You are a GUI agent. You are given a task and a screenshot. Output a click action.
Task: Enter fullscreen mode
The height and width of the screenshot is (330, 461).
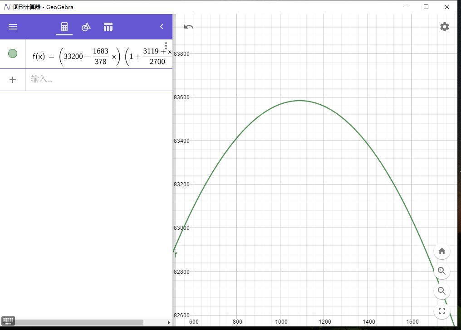pos(441,311)
